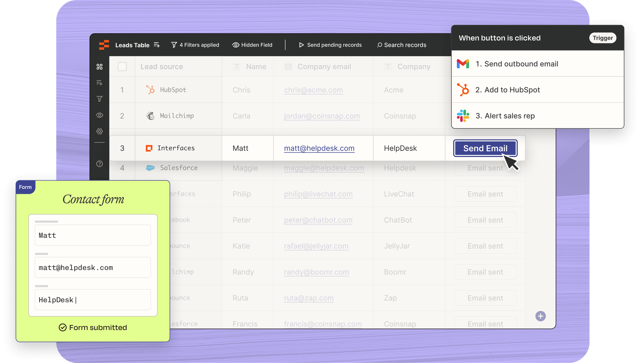Open 4 Filters applied dropdown
The width and height of the screenshot is (640, 363).
[195, 45]
